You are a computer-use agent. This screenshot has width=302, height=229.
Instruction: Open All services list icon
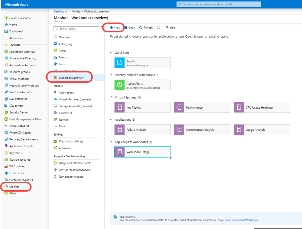click(6, 38)
